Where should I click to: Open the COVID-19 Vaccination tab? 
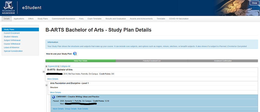click(x=179, y=19)
